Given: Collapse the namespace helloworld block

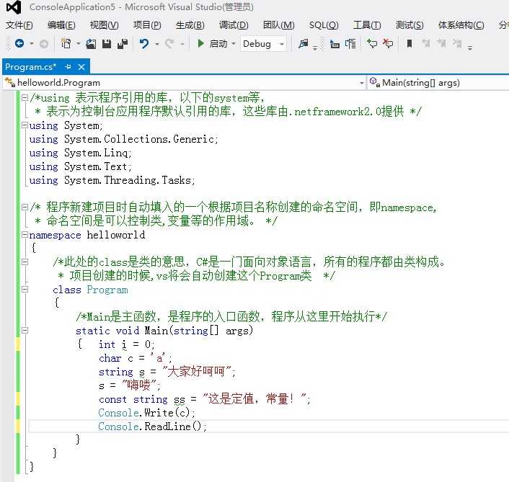Looking at the screenshot, I should tap(25, 234).
